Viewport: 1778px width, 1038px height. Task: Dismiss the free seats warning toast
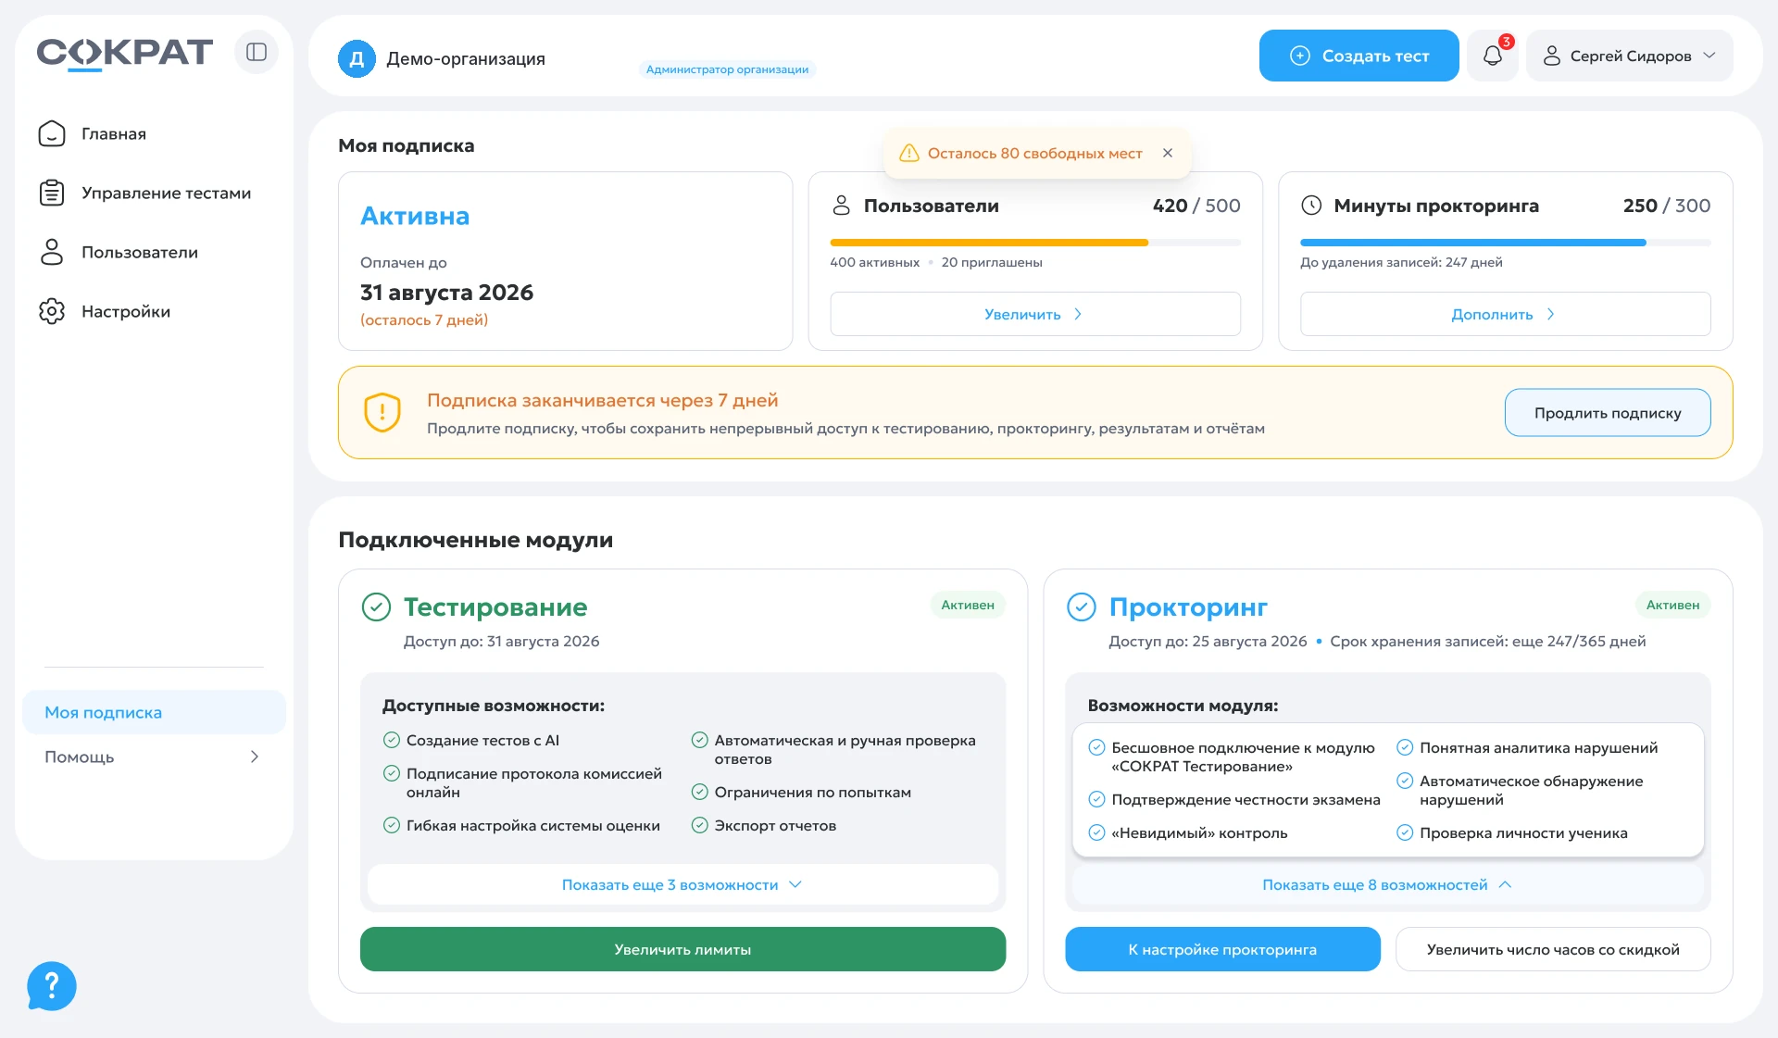[x=1168, y=153]
